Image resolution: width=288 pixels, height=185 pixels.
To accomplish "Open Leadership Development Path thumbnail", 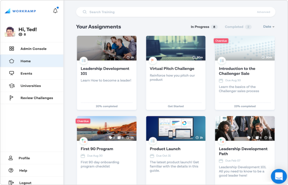I will pyautogui.click(x=245, y=129).
